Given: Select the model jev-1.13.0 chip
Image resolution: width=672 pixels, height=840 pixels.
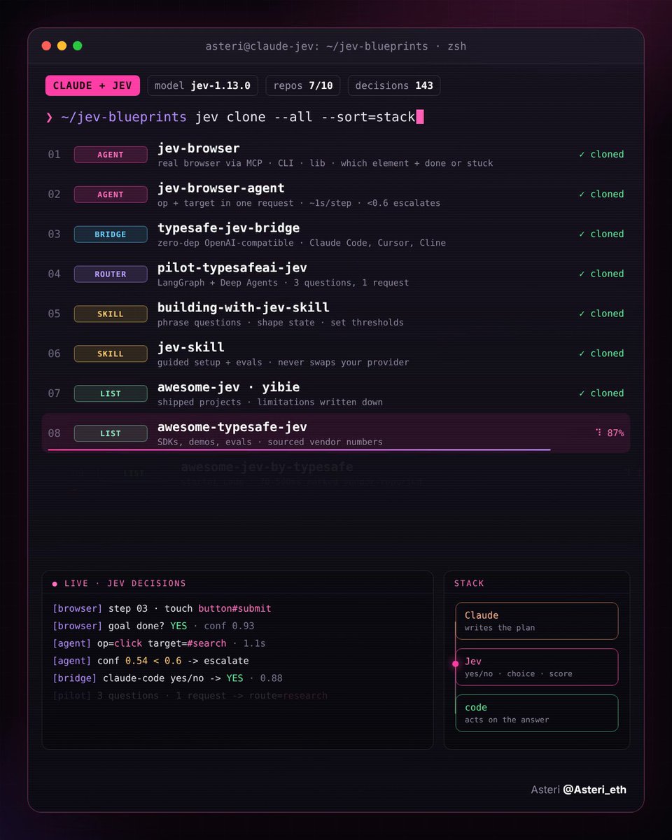Looking at the screenshot, I should (x=202, y=85).
